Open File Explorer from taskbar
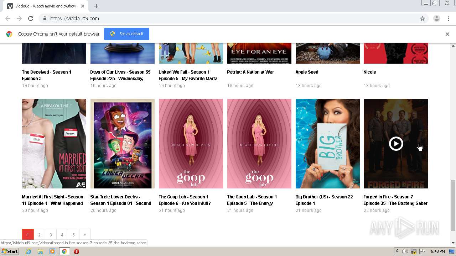 40,251
